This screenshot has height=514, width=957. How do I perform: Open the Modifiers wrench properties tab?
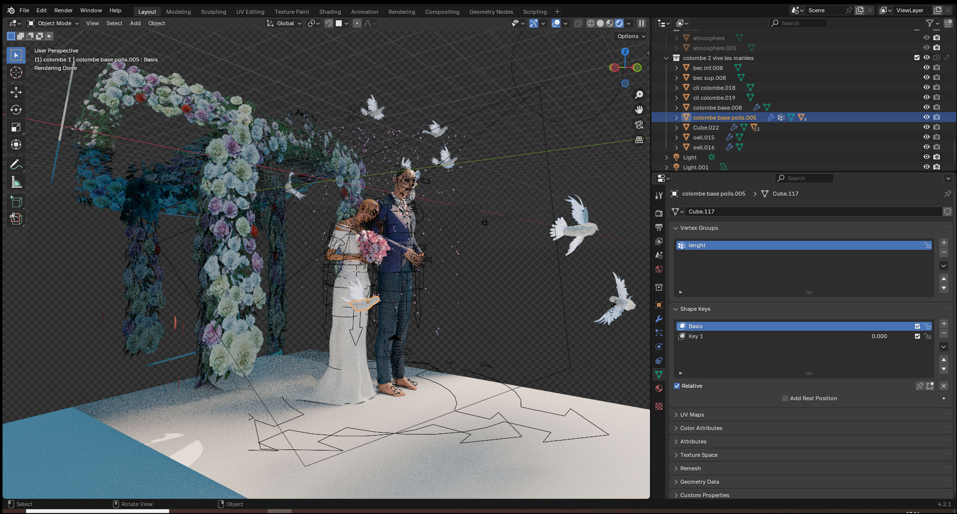tap(659, 319)
